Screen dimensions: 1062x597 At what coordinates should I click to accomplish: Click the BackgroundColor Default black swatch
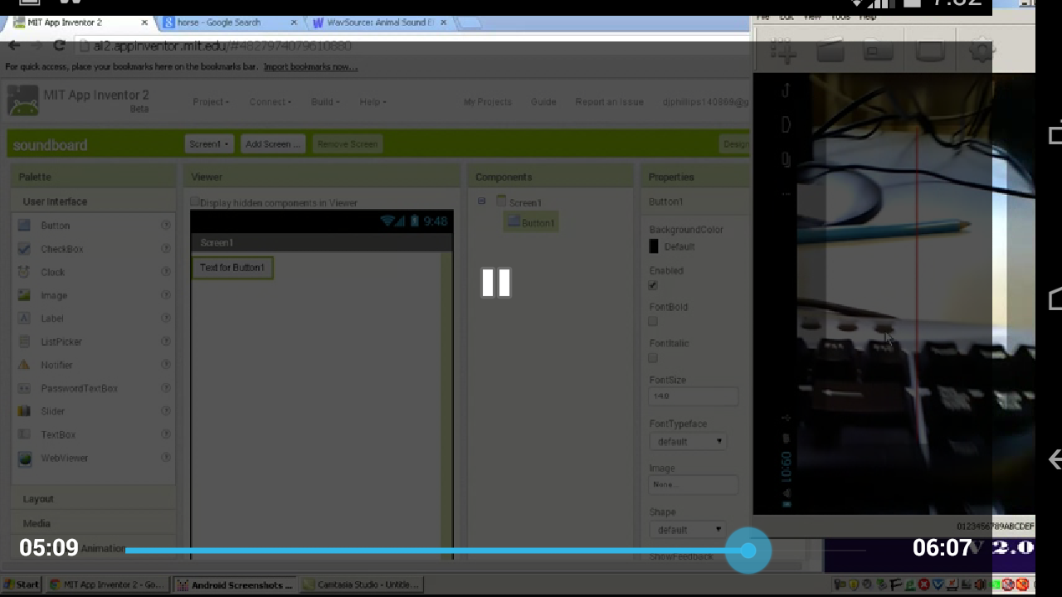pyautogui.click(x=654, y=246)
